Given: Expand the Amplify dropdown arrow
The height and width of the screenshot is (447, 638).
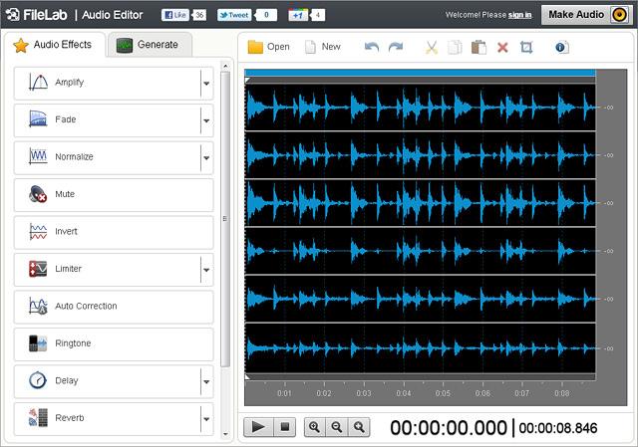Looking at the screenshot, I should point(206,84).
